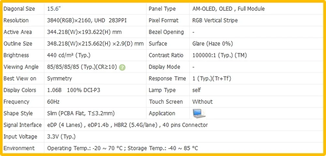The width and height of the screenshot is (326, 156).
Task: Click the green help icon beside Viewing Angle
Action: click(x=122, y=67)
